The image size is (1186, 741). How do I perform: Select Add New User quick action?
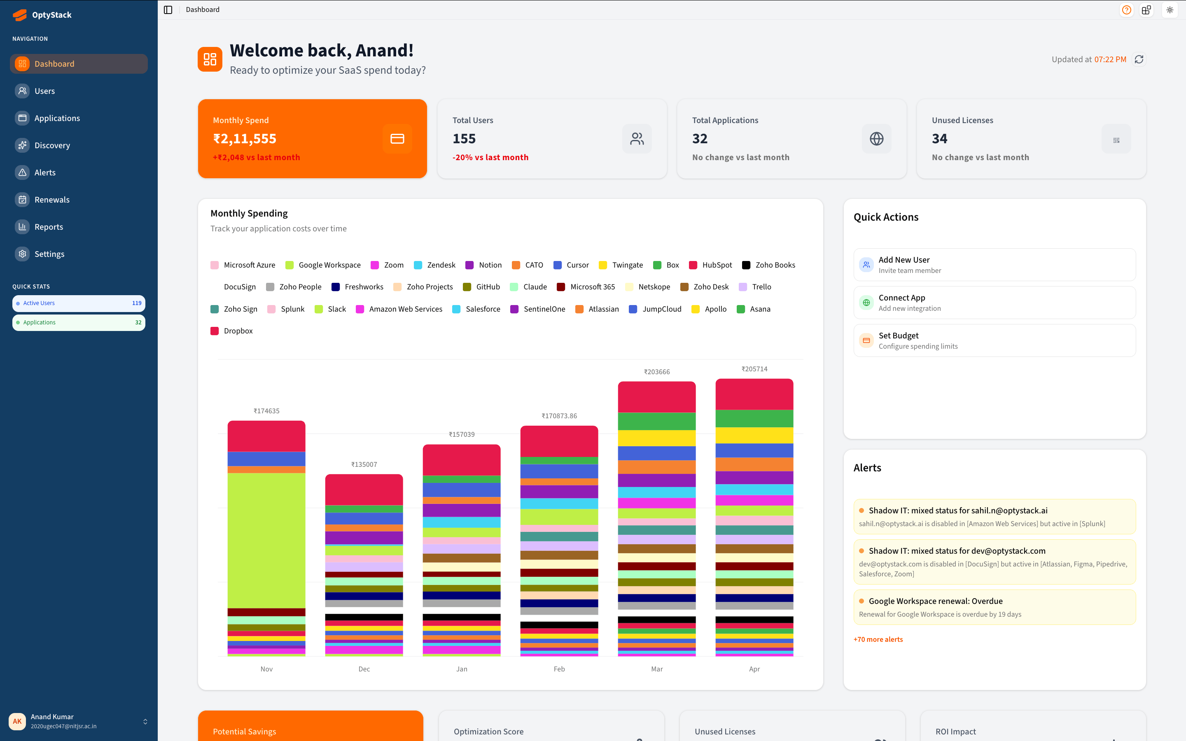point(995,265)
